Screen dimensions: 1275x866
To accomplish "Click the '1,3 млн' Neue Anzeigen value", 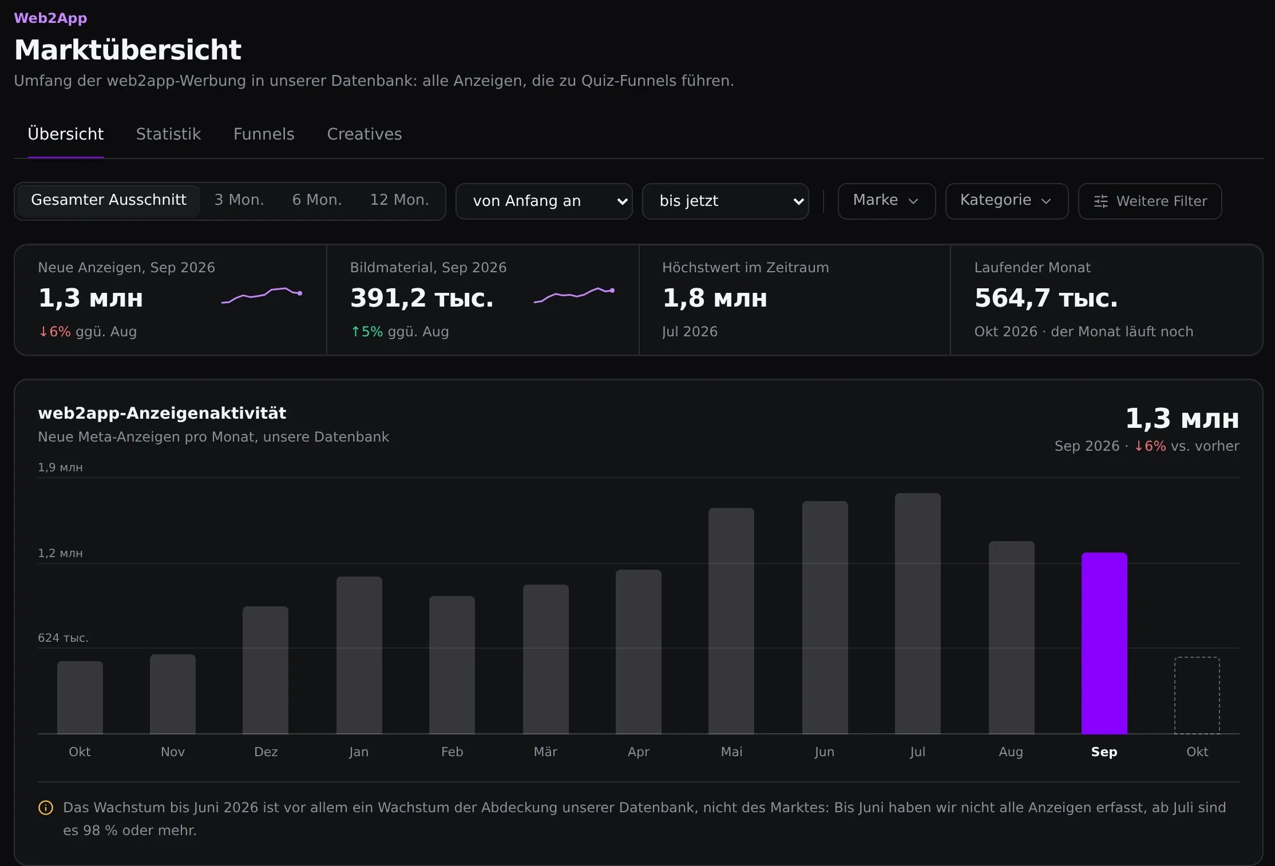I will point(90,298).
